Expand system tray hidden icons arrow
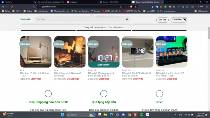 [x=175, y=115]
